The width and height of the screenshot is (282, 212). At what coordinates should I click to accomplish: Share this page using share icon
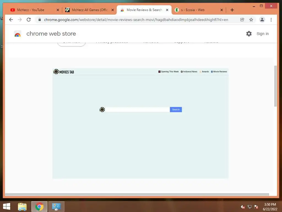242,20
